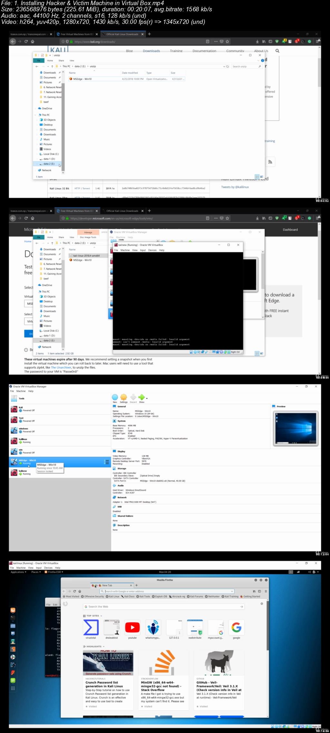Open the Aircrack-ng bookmark
The width and height of the screenshot is (330, 733).
tap(177, 596)
